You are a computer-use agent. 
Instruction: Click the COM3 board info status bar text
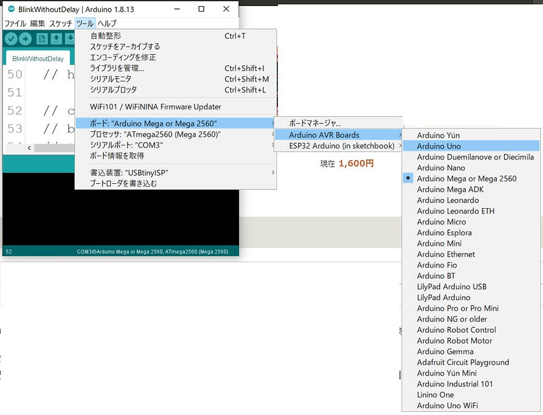[153, 252]
